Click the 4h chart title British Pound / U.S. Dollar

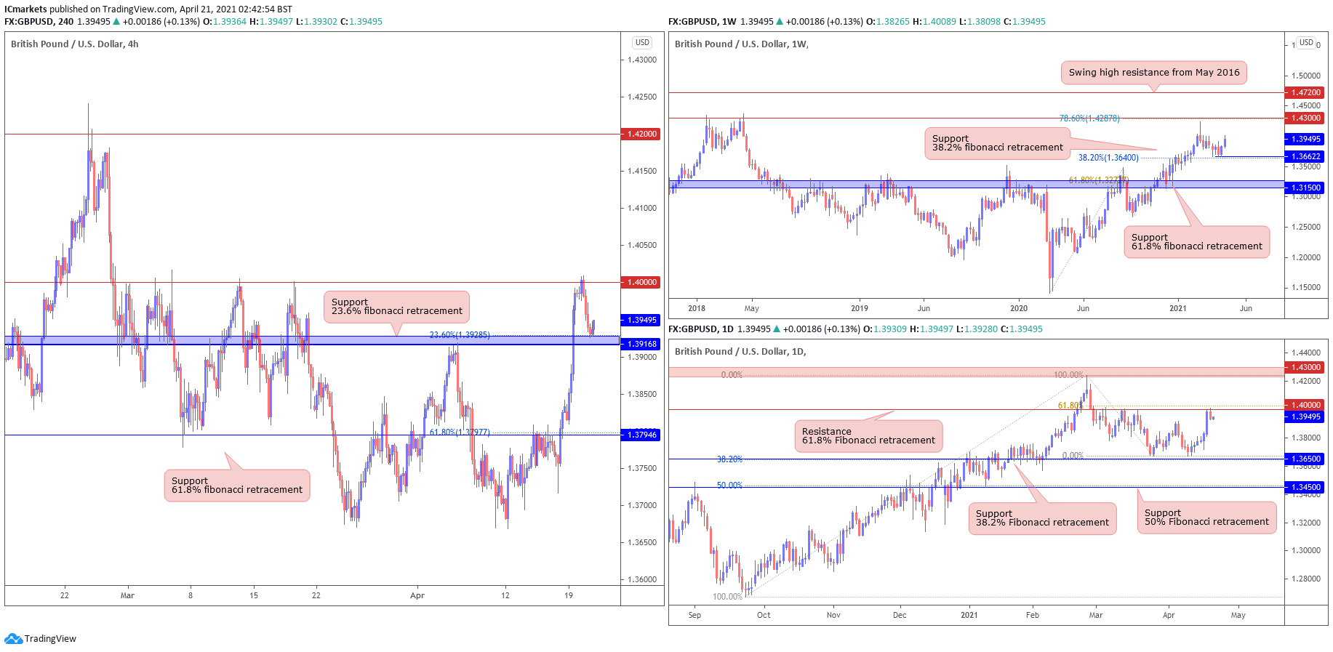tap(74, 44)
